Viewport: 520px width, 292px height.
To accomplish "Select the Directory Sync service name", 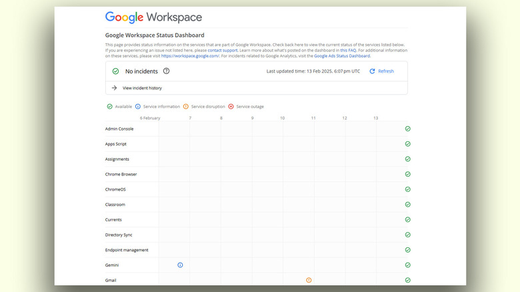I will tap(119, 235).
